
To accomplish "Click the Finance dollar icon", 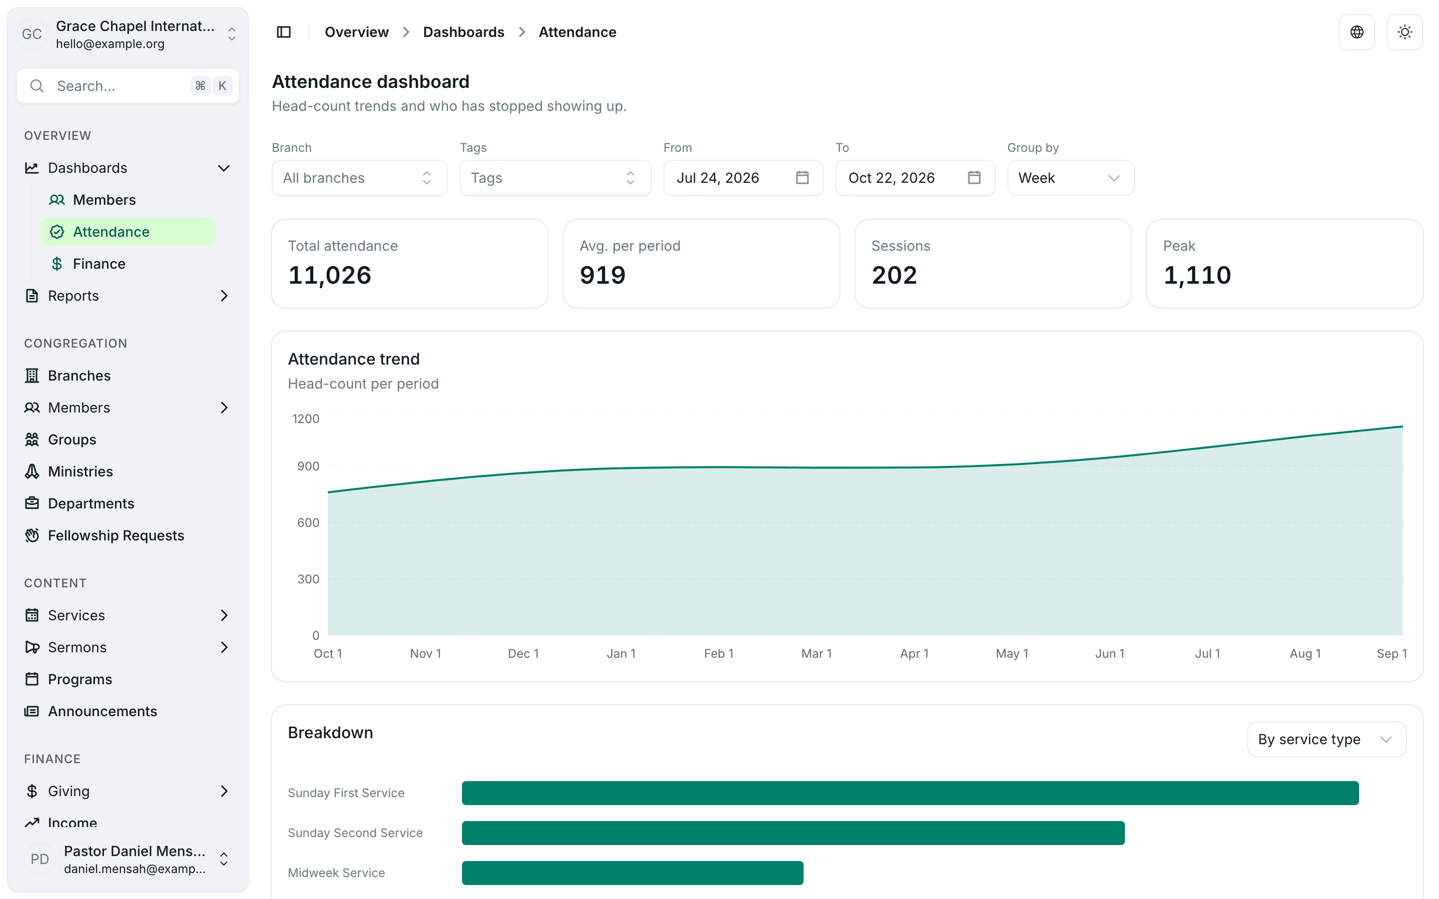I will (x=57, y=264).
